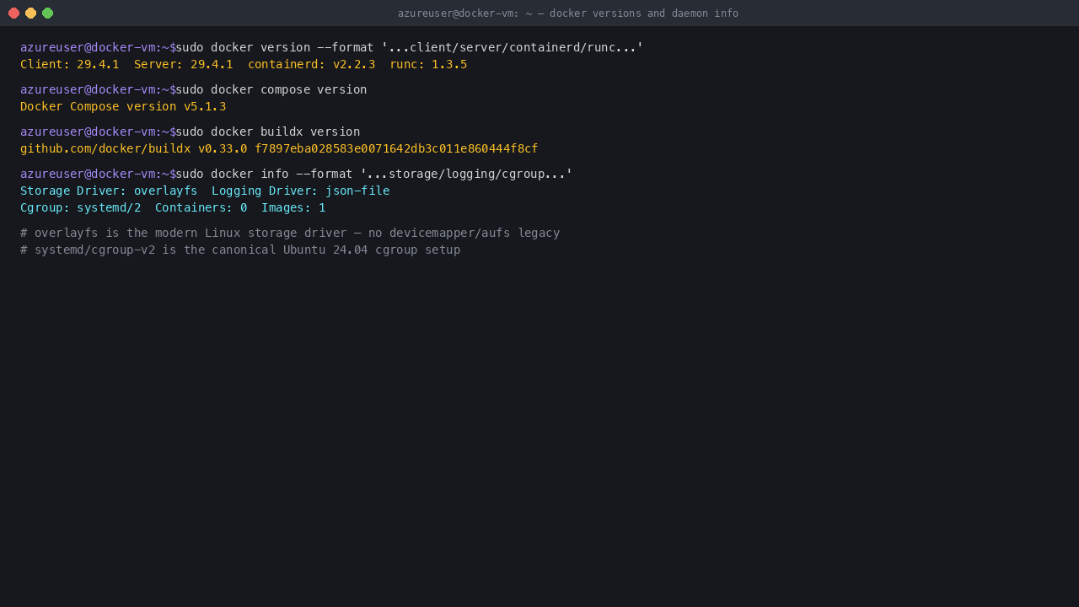Click 'Containers: 0' output
Image resolution: width=1079 pixels, height=607 pixels.
click(x=201, y=207)
